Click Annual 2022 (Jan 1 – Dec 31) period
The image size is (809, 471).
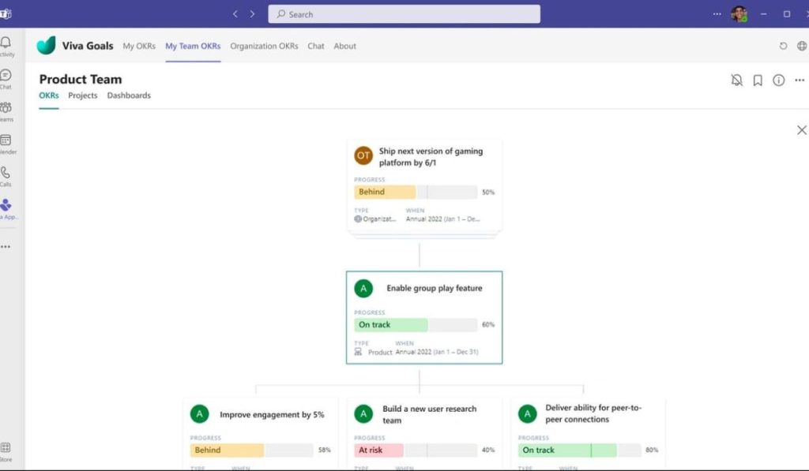(x=436, y=352)
